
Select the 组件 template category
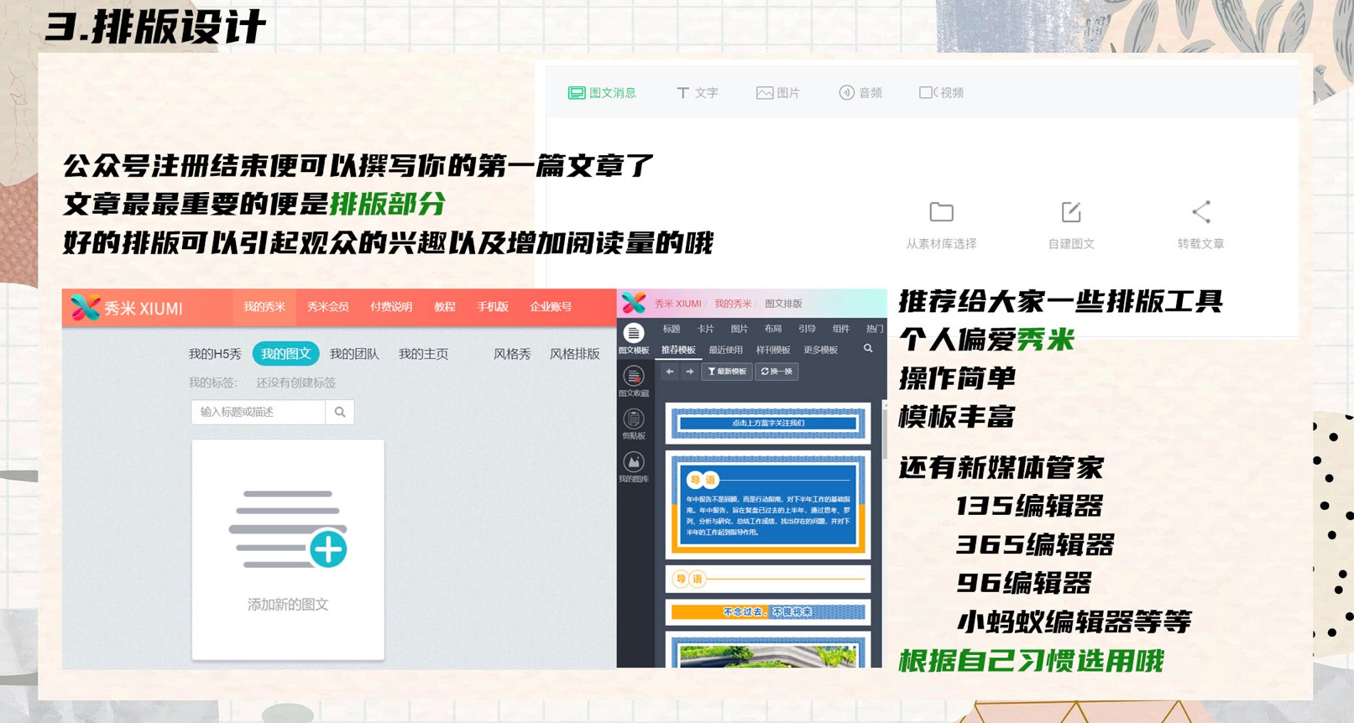coord(840,329)
